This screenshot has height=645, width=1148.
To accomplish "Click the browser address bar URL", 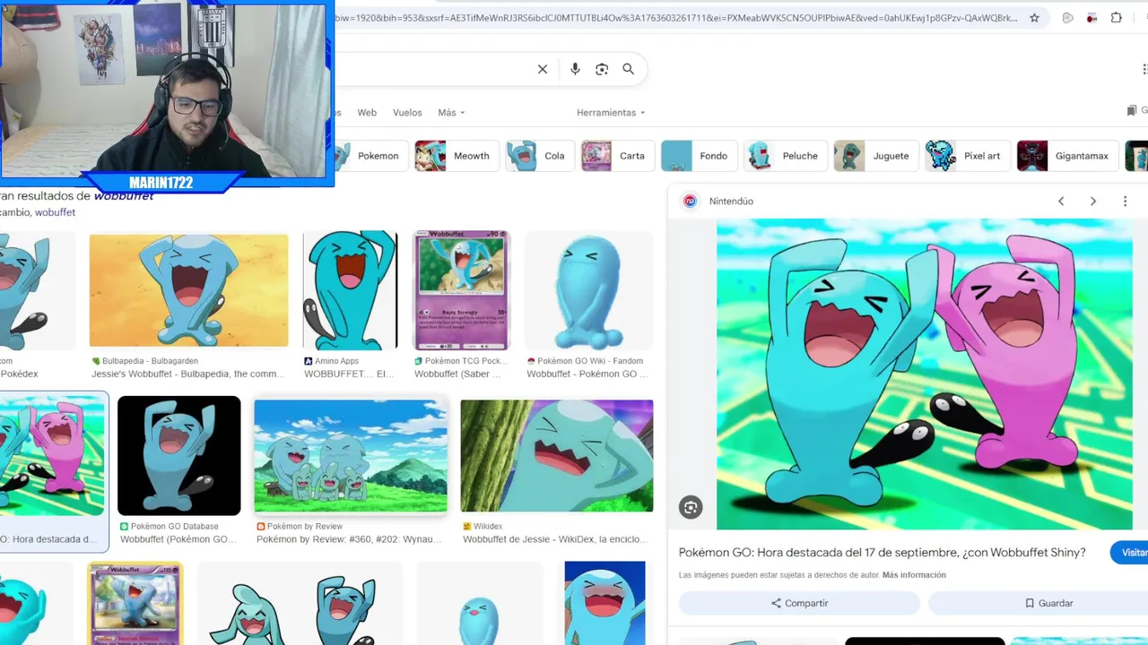I will (x=677, y=18).
